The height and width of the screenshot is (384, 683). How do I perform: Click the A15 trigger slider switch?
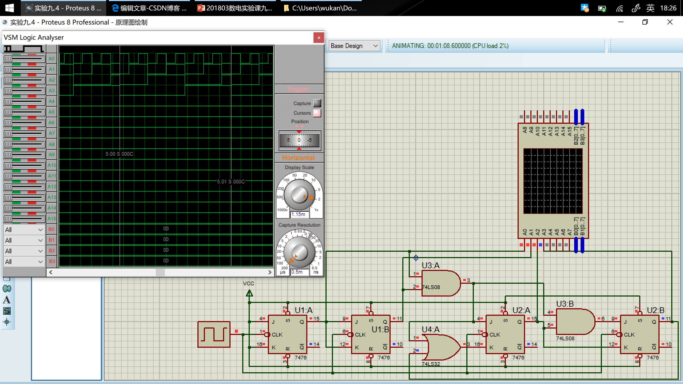pyautogui.click(x=24, y=219)
